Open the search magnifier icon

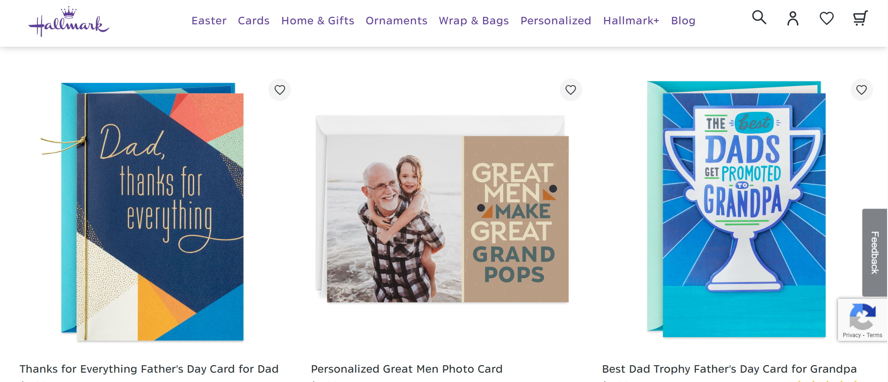click(759, 18)
